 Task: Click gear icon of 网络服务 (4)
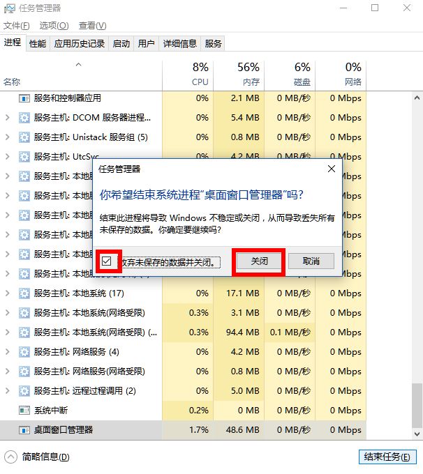point(24,352)
